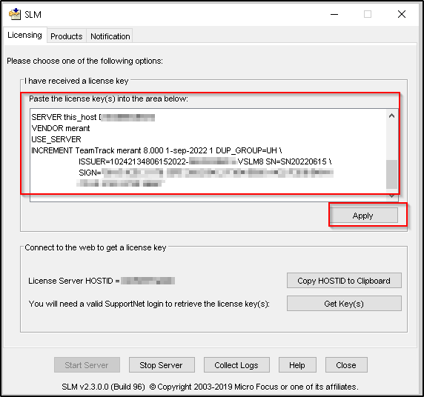Click the Apply button

(x=363, y=216)
